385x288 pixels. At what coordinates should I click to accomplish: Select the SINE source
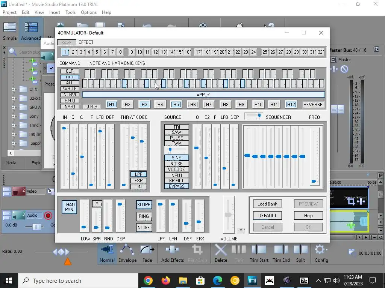click(177, 158)
